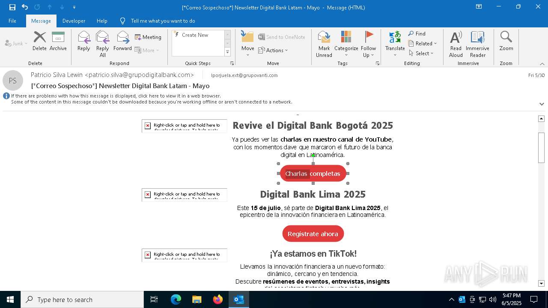Flag message with Follow Up
This screenshot has width=548, height=308.
coord(368,44)
